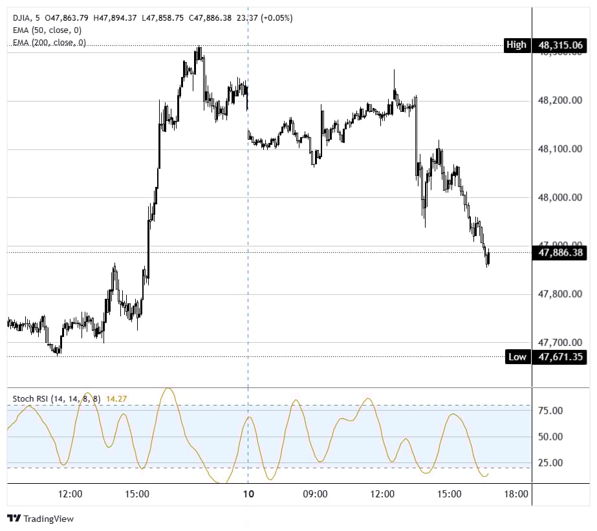The width and height of the screenshot is (597, 531).
Task: Click the Stoch RSI value 14.27
Action: pyautogui.click(x=115, y=399)
